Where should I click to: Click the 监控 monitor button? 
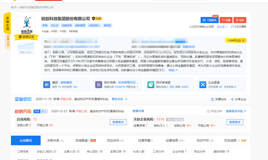(240, 20)
